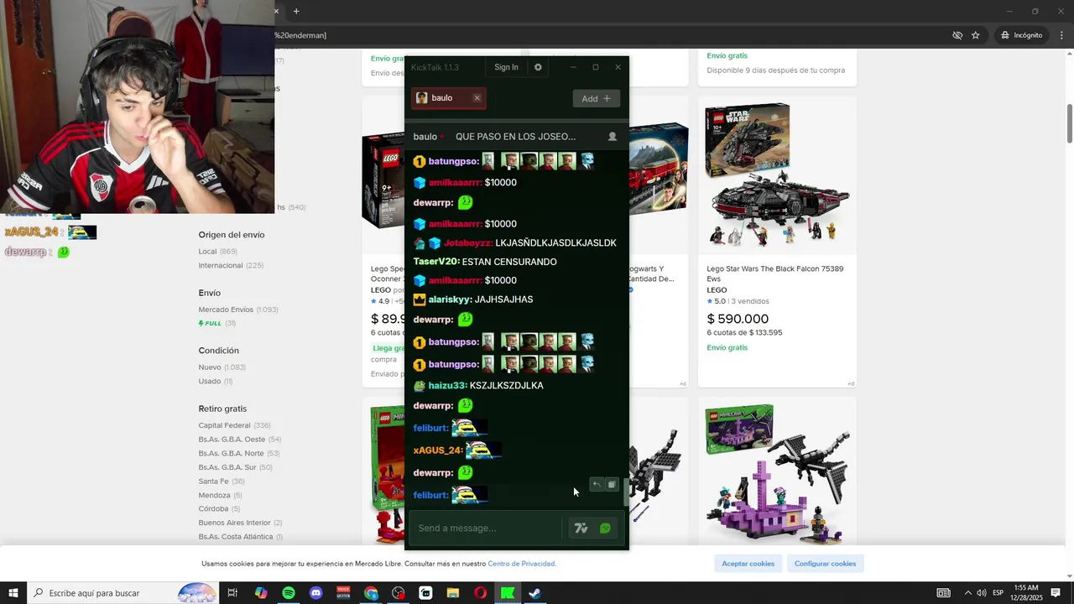This screenshot has width=1074, height=604.
Task: Filter pickup Bs.As. G.B.A. Oeste
Action: point(232,440)
